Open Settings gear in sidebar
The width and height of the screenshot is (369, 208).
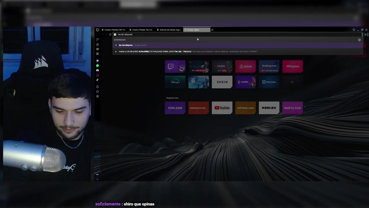(97, 96)
